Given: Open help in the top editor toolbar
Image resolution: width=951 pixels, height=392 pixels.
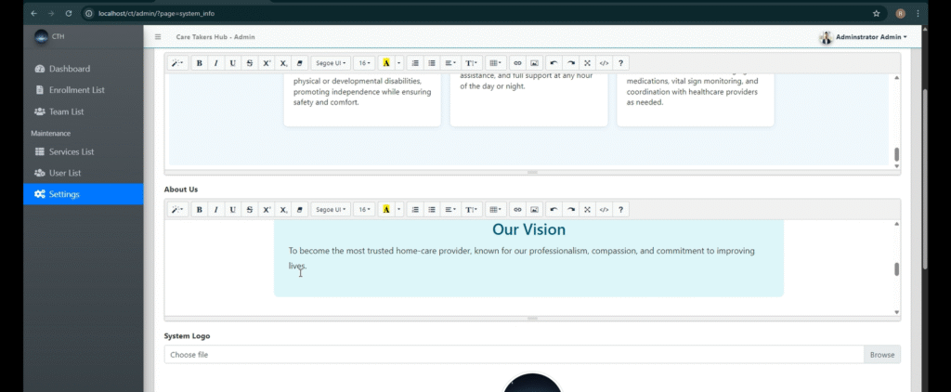Looking at the screenshot, I should (621, 62).
